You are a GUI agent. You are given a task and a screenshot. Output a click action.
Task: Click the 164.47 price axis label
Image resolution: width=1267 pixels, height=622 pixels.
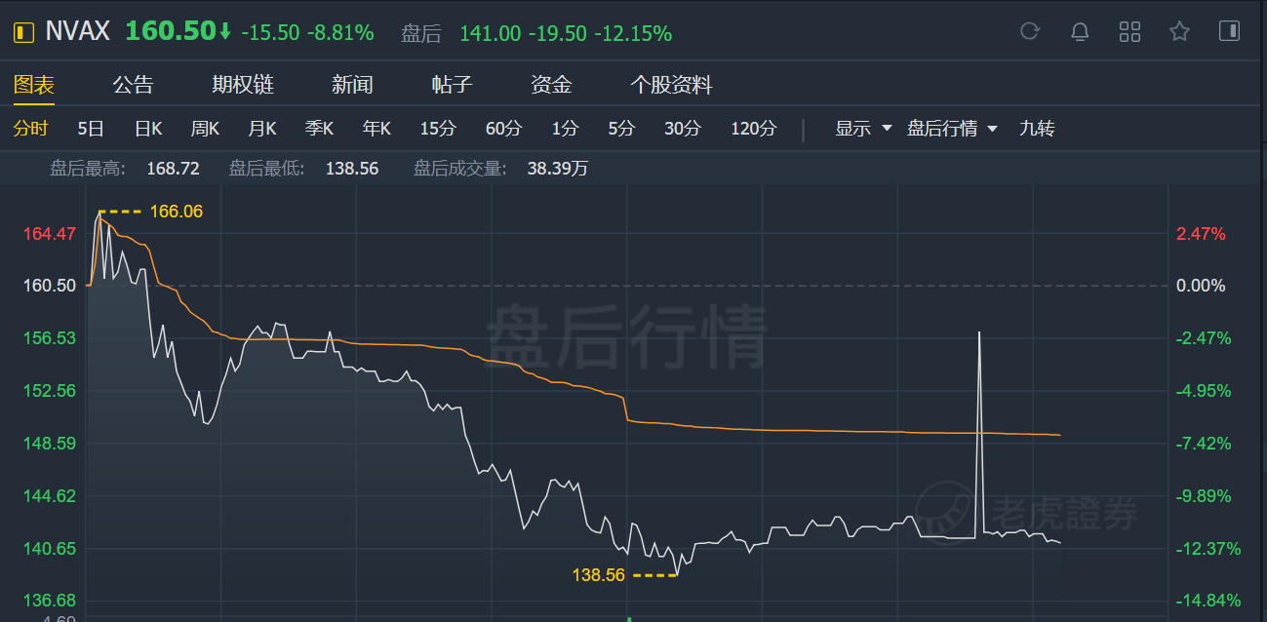pos(49,234)
